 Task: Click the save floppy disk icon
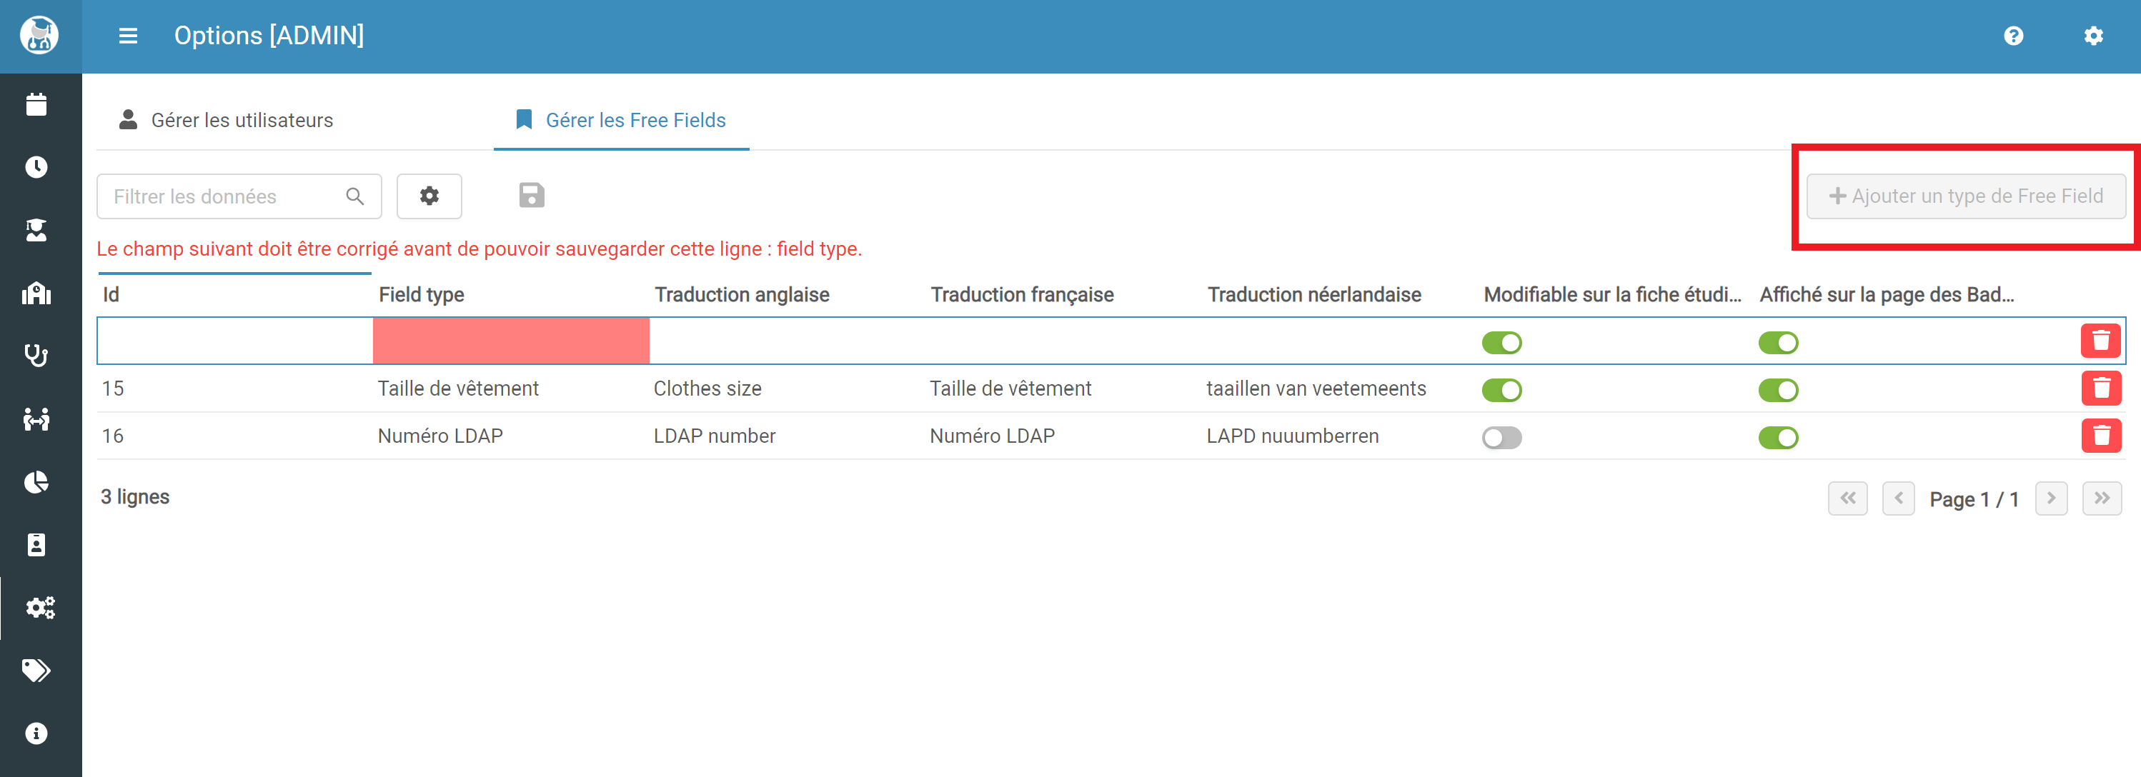click(x=531, y=195)
